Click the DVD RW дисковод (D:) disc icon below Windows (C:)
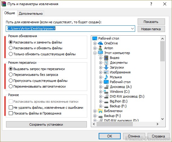The image size is (172, 142). [106, 96]
